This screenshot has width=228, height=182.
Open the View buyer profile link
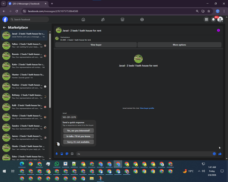pos(147,108)
